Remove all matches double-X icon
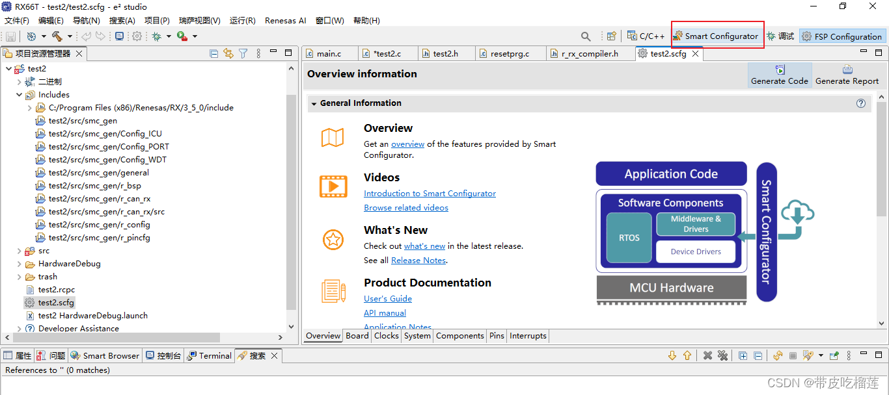Viewport: 889px width, 395px height. pos(722,355)
